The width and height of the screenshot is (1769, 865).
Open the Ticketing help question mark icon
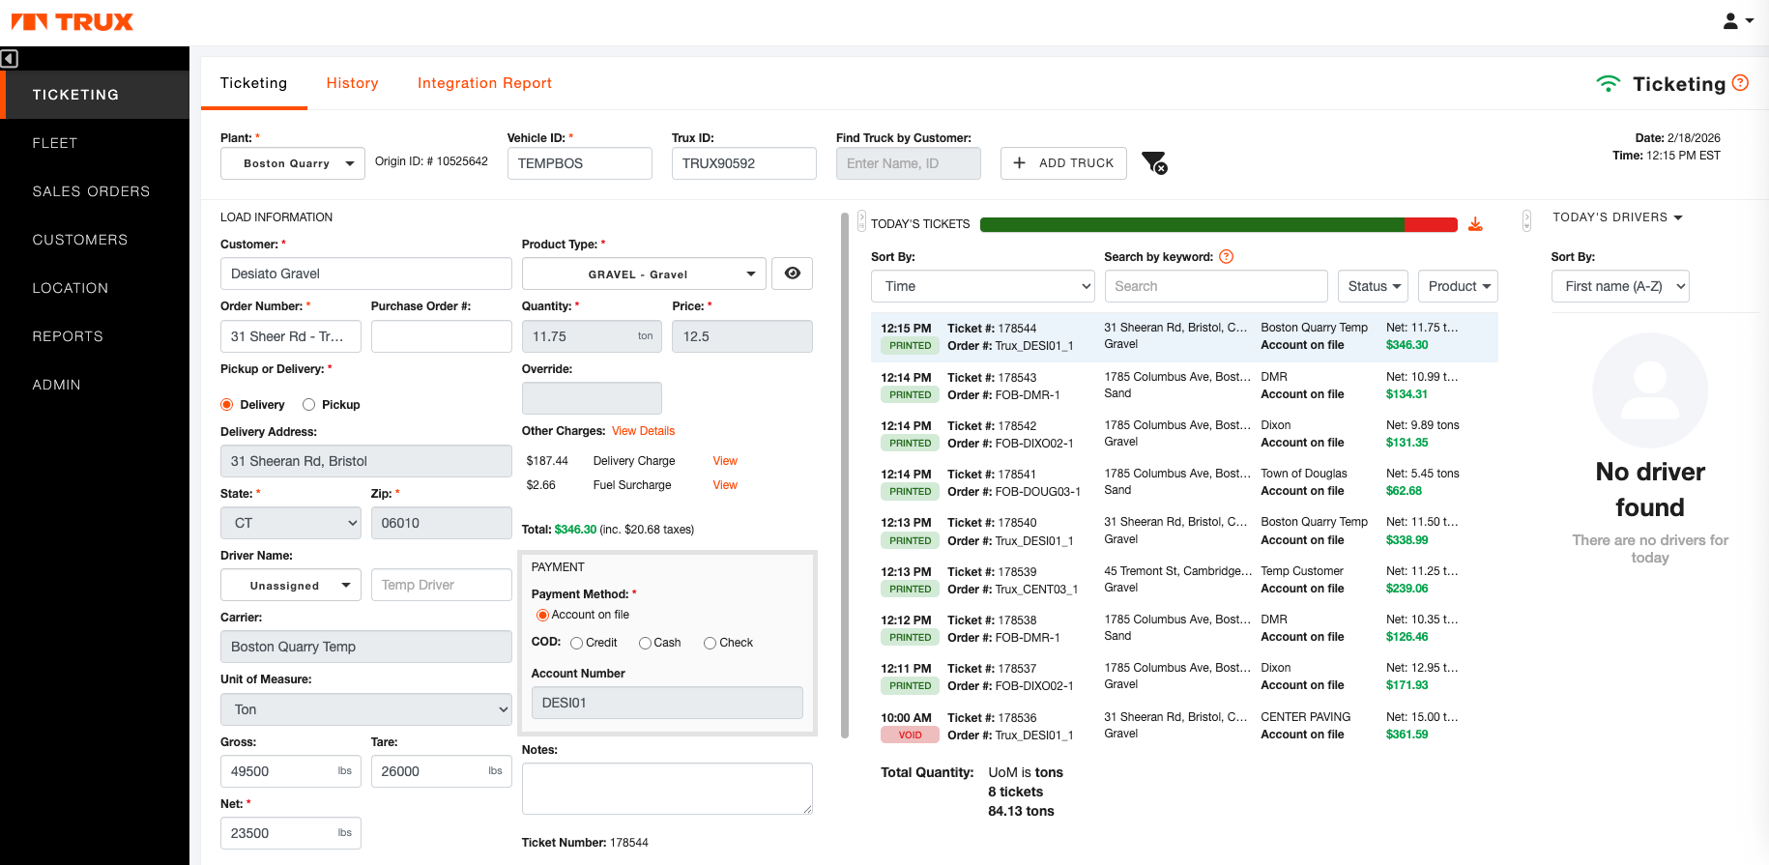point(1740,83)
